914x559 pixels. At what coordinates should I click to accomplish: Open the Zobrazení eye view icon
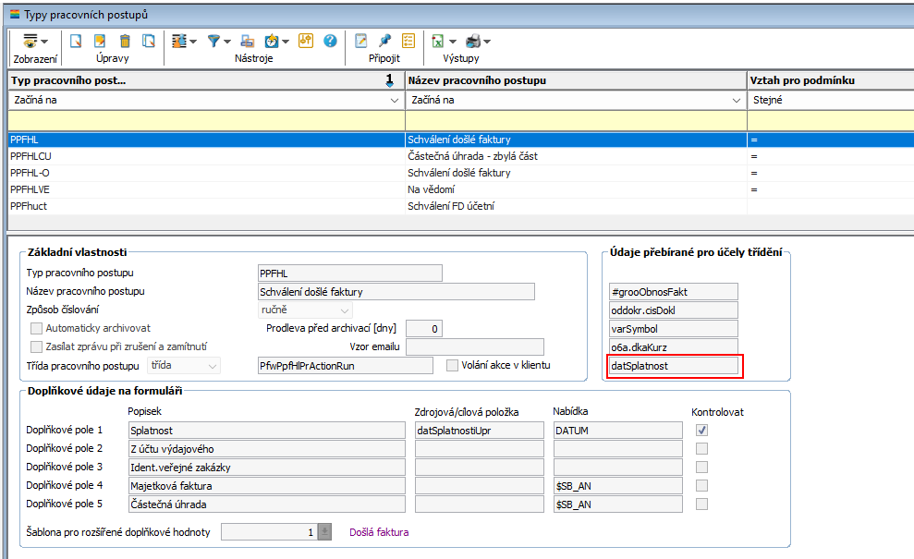[30, 41]
